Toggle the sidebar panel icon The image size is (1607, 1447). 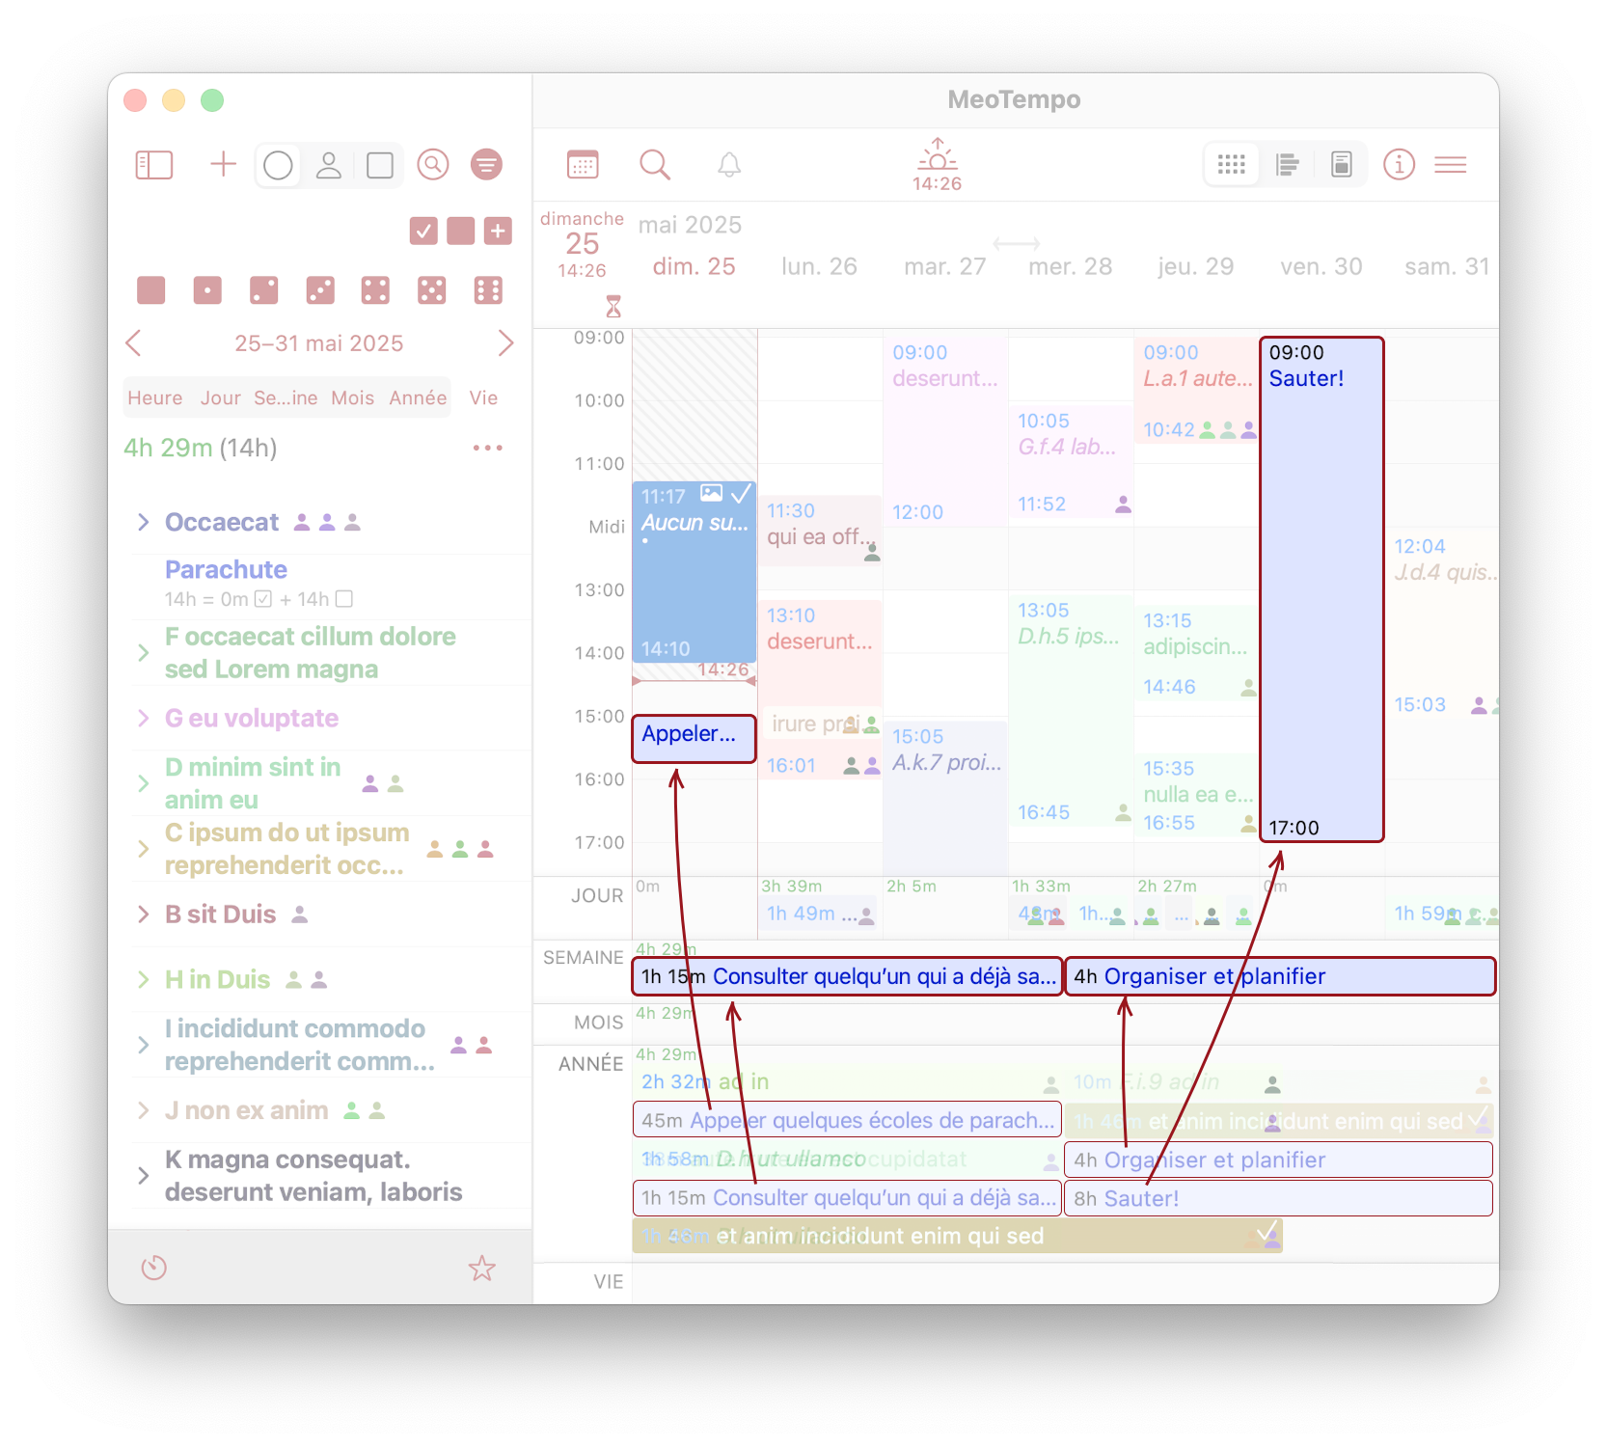click(154, 165)
